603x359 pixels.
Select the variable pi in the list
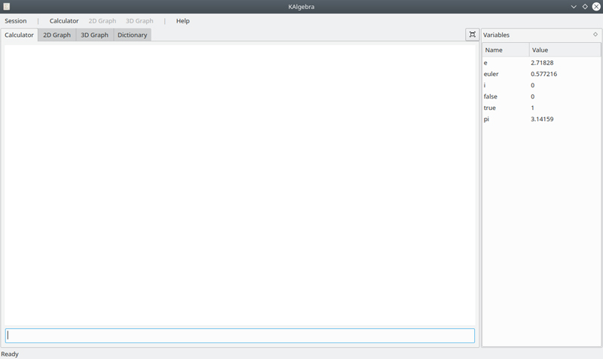click(487, 119)
